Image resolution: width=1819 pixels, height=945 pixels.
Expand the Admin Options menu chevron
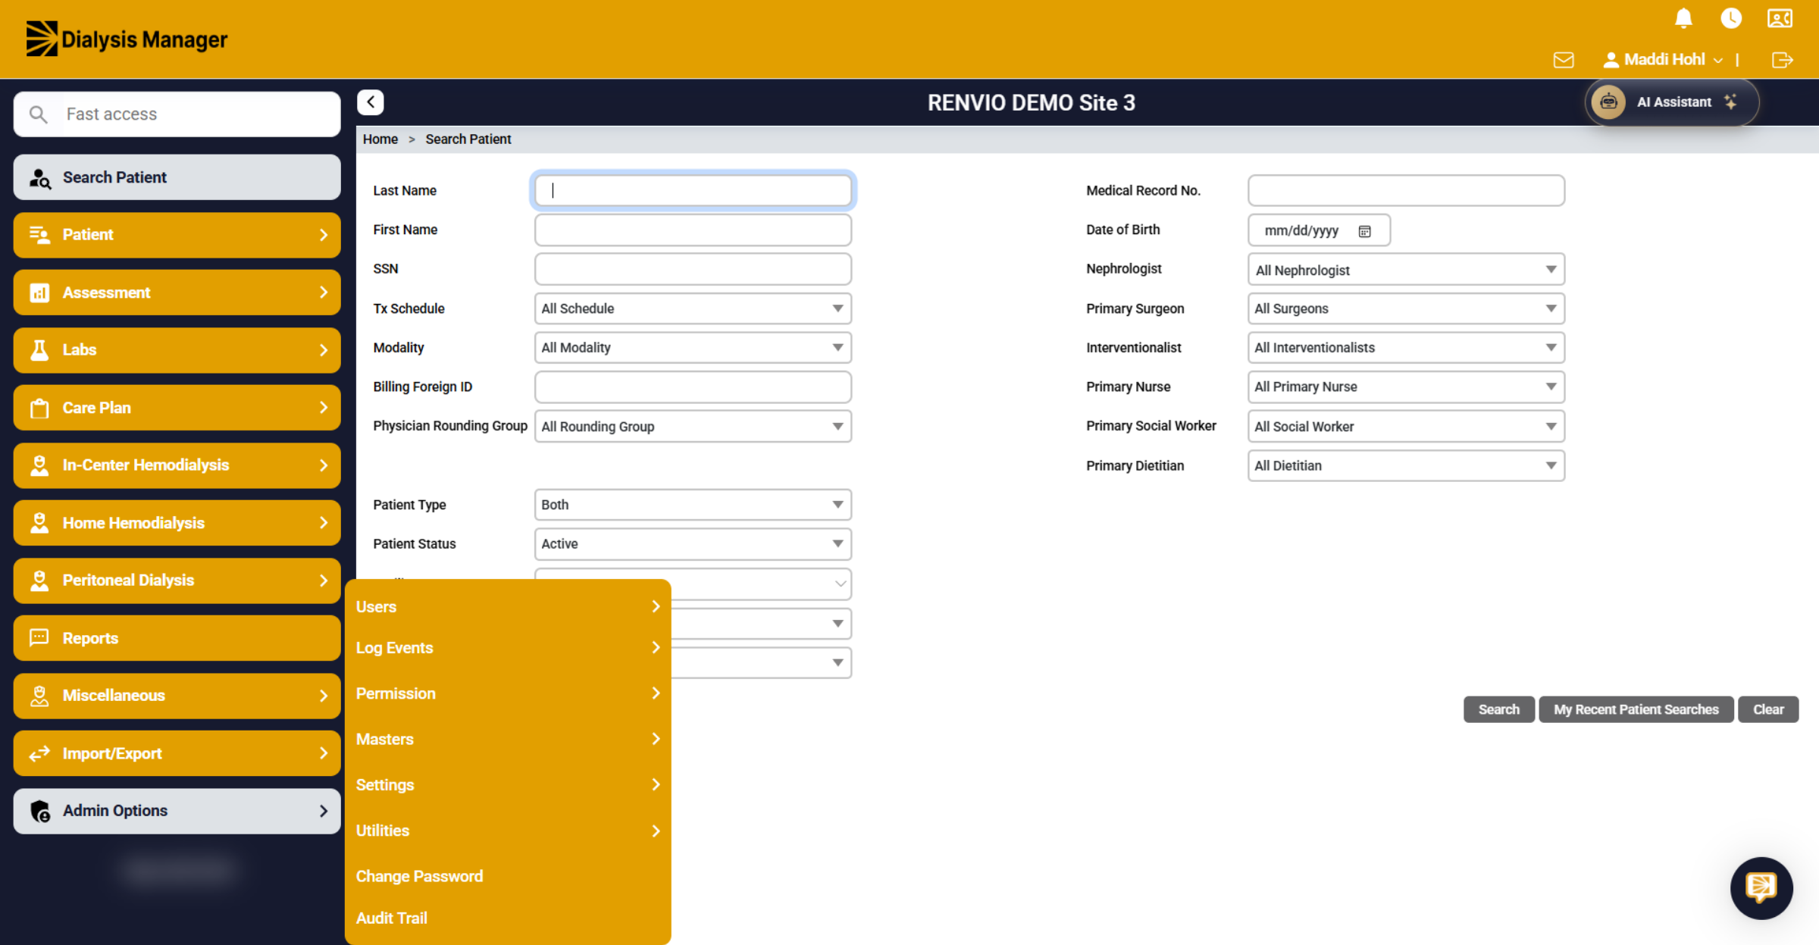point(324,811)
